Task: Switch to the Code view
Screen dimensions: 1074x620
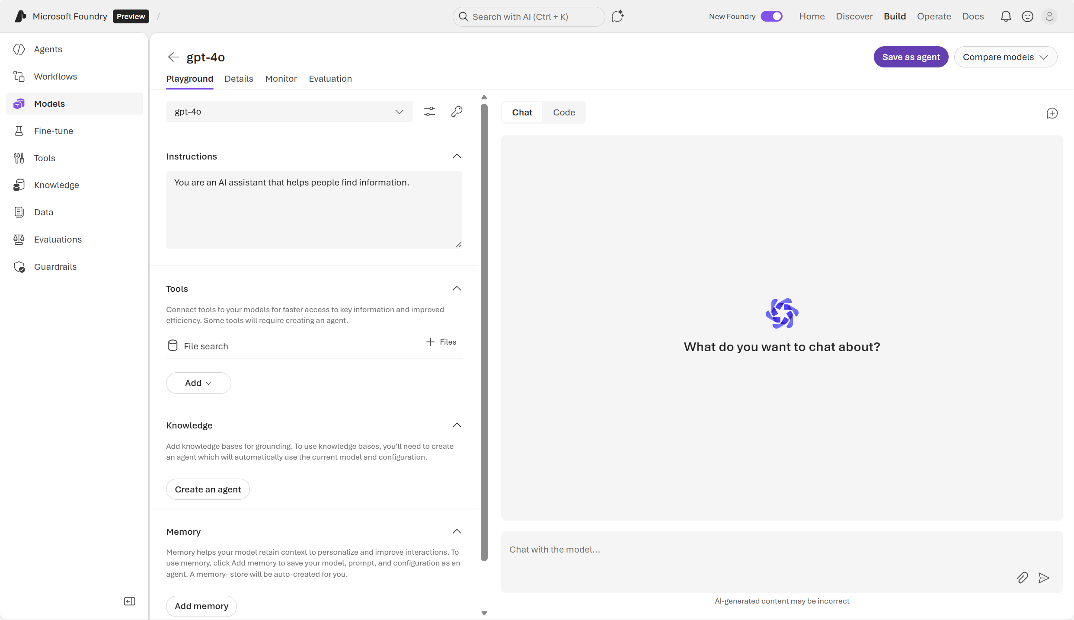Action: point(564,112)
